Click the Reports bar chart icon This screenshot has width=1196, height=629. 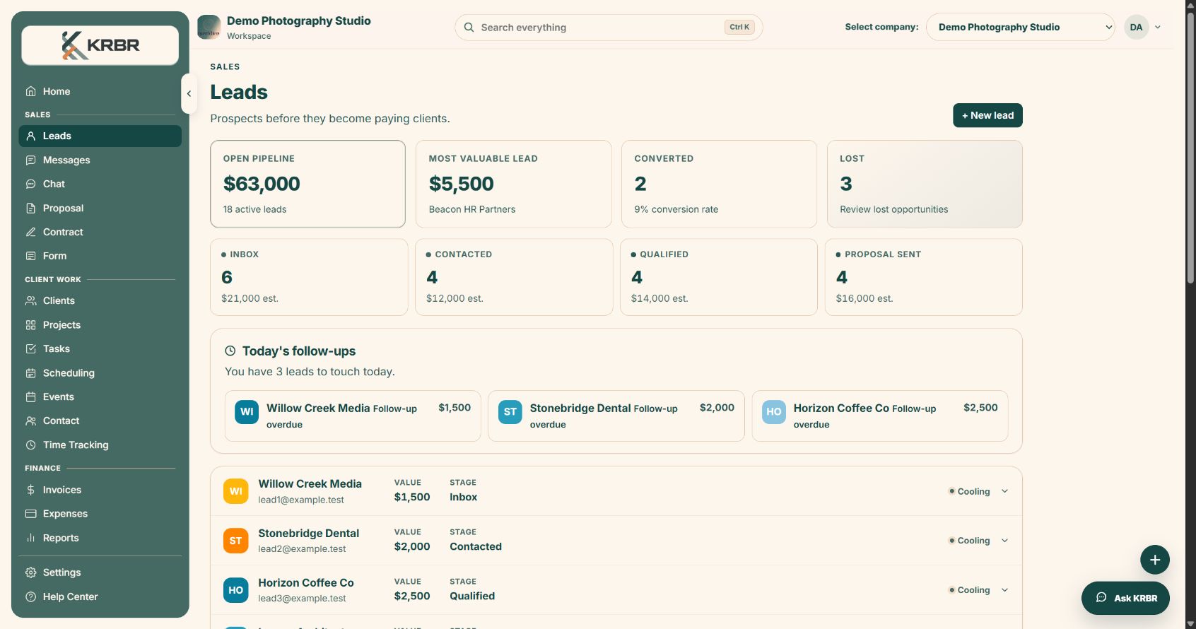click(30, 538)
